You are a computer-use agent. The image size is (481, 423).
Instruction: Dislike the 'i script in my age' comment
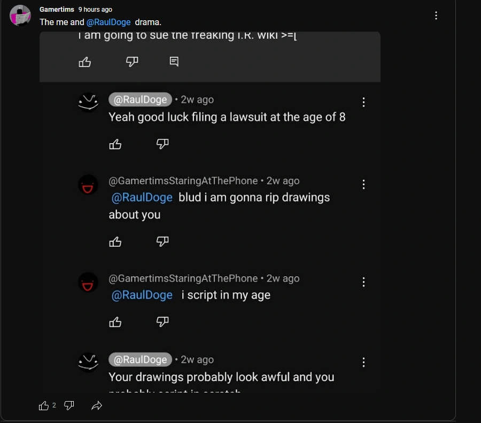162,322
